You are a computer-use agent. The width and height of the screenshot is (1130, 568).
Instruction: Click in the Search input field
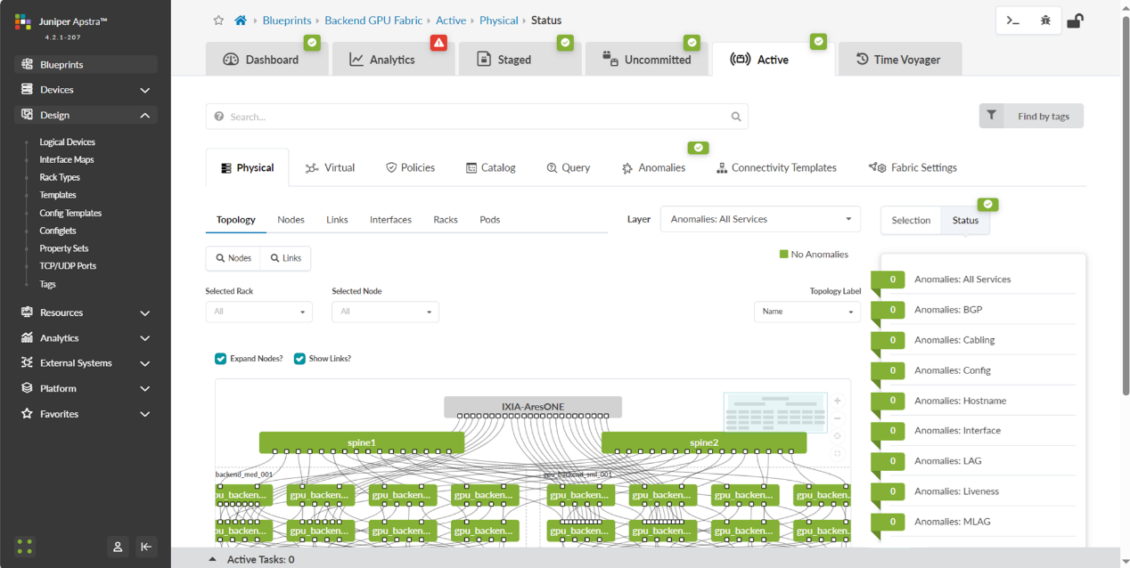coord(477,117)
